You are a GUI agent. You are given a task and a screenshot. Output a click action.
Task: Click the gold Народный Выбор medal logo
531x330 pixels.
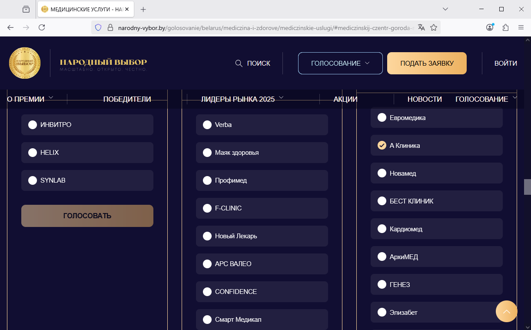pyautogui.click(x=25, y=63)
